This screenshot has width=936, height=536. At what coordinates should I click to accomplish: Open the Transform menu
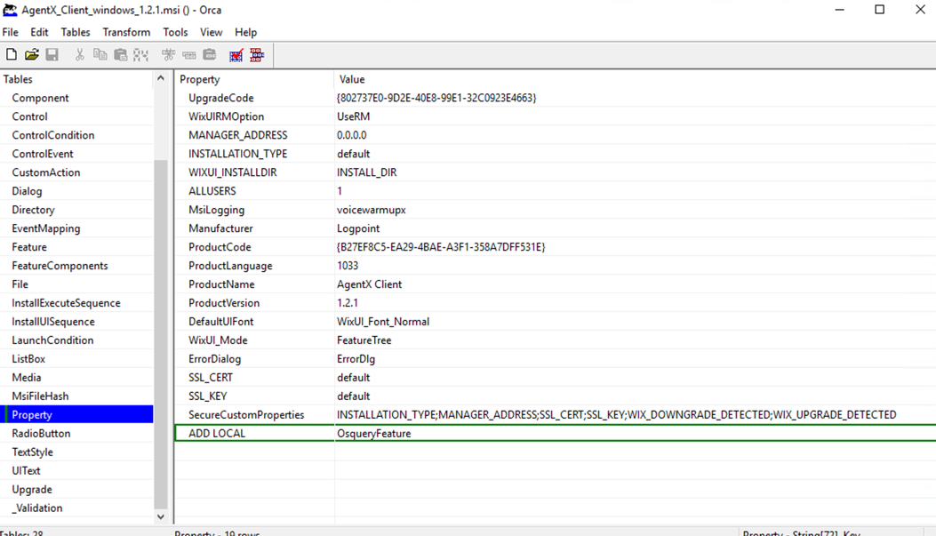click(x=126, y=32)
